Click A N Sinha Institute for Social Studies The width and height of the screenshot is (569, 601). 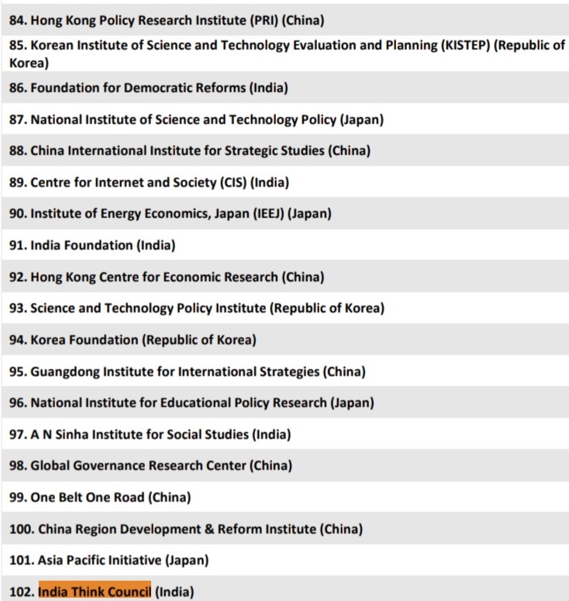point(150,434)
